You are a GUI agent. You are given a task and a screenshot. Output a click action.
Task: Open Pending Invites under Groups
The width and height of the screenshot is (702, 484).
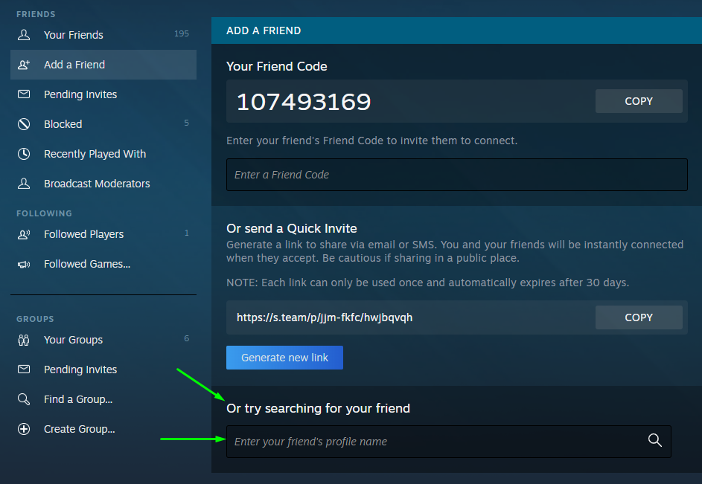coord(103,370)
